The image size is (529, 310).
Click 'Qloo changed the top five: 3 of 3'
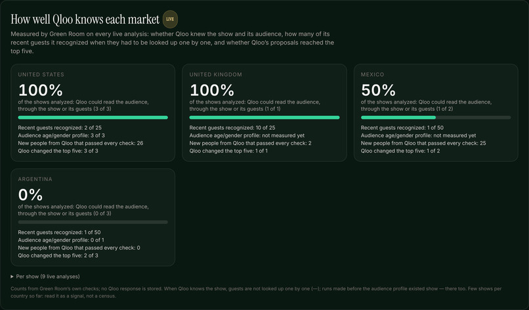pyautogui.click(x=58, y=151)
